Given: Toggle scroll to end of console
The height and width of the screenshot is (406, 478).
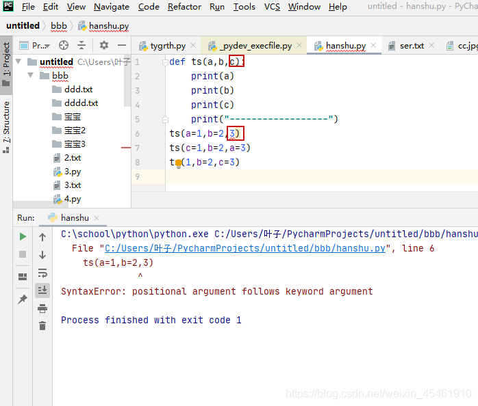Looking at the screenshot, I should coord(42,290).
